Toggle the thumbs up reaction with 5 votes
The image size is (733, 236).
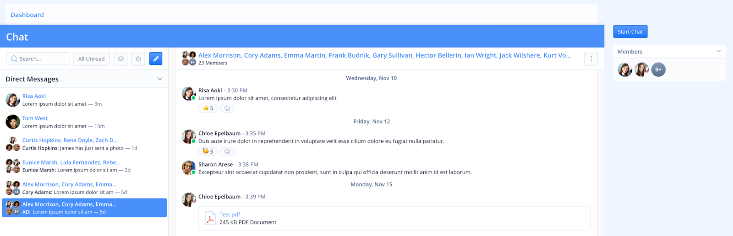click(208, 108)
